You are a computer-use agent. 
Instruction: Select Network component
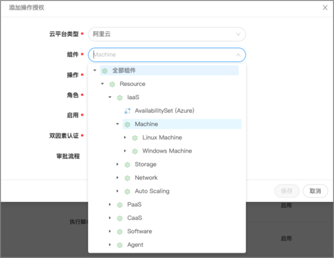(x=146, y=177)
